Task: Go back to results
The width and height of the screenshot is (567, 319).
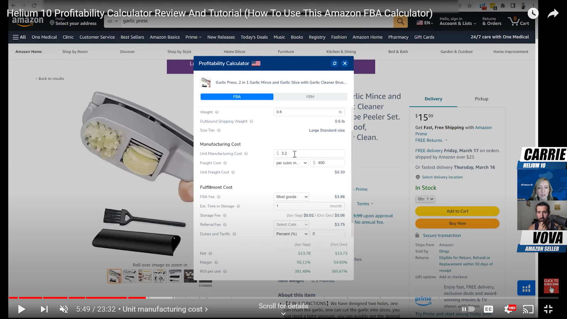Action: pyautogui.click(x=50, y=79)
